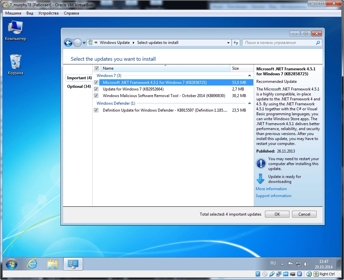Click the Show desktop strip beside the clock
Image resolution: width=344 pixels, height=280 pixels.
click(x=340, y=264)
